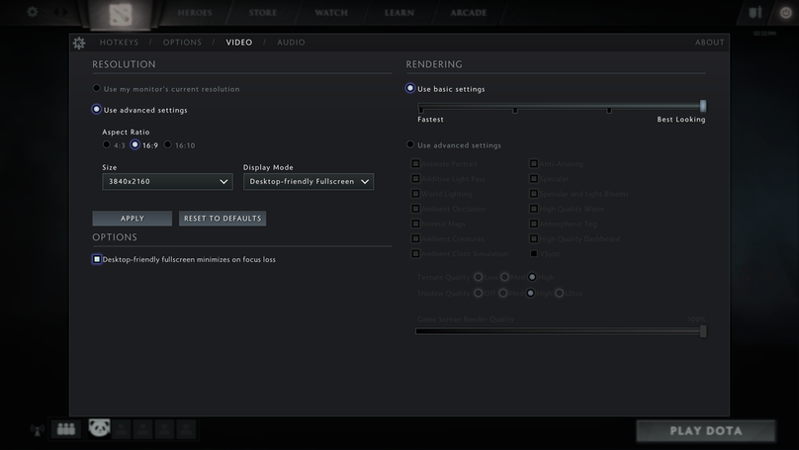Image resolution: width=799 pixels, height=450 pixels.
Task: Expand the Display Mode dropdown
Action: [308, 182]
